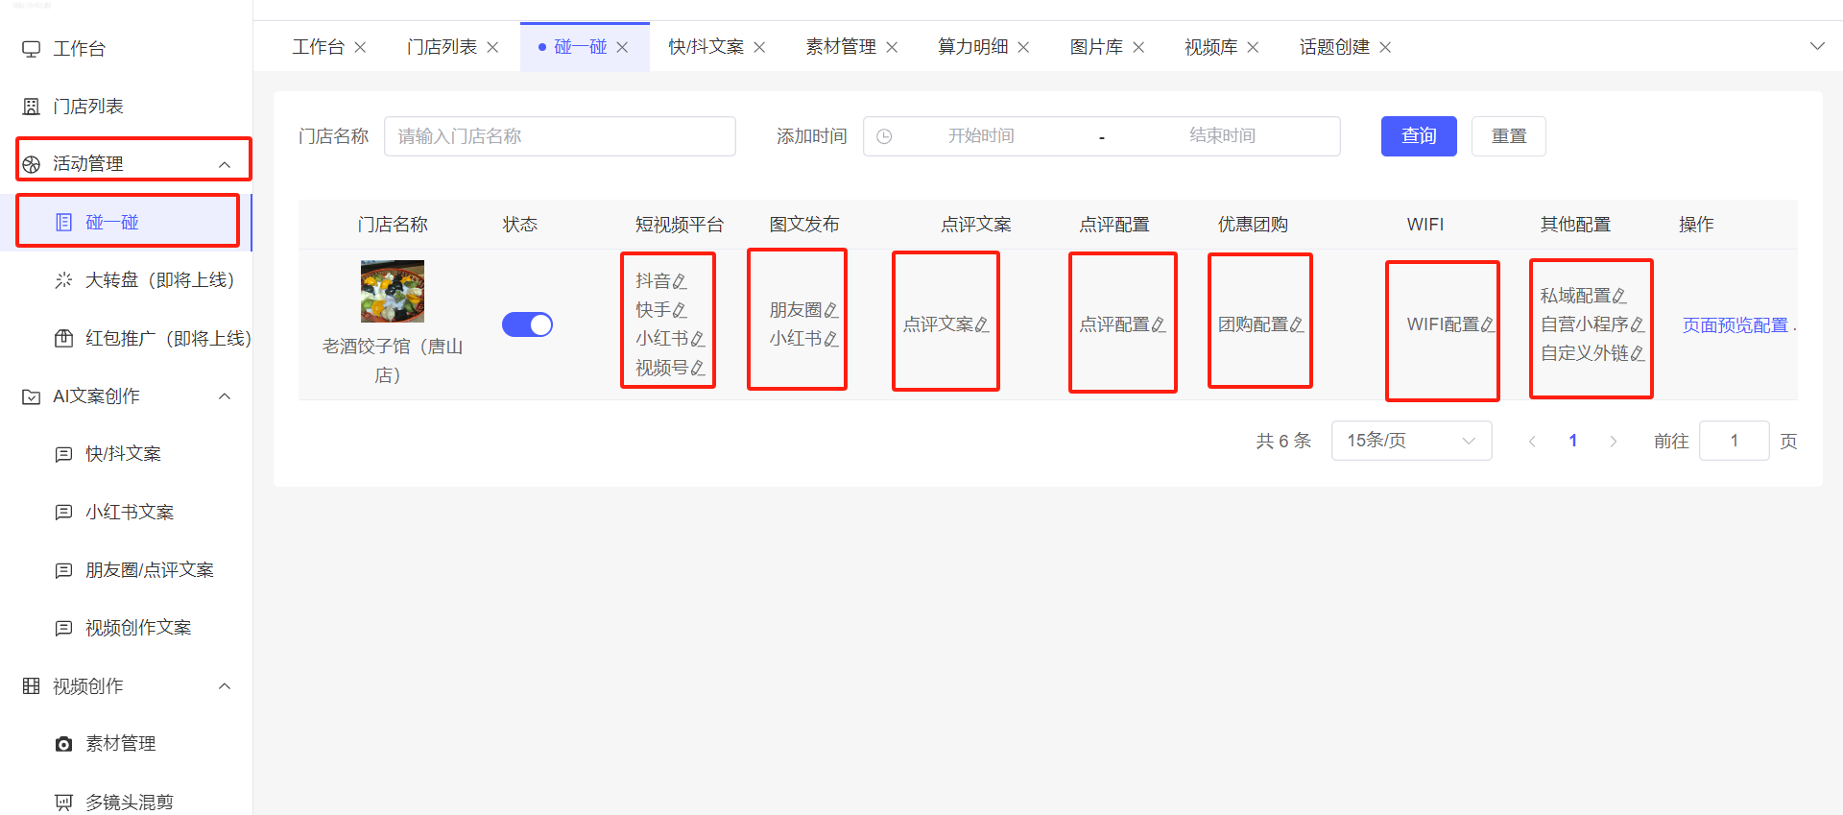Toggle the store status switch off

point(527,324)
